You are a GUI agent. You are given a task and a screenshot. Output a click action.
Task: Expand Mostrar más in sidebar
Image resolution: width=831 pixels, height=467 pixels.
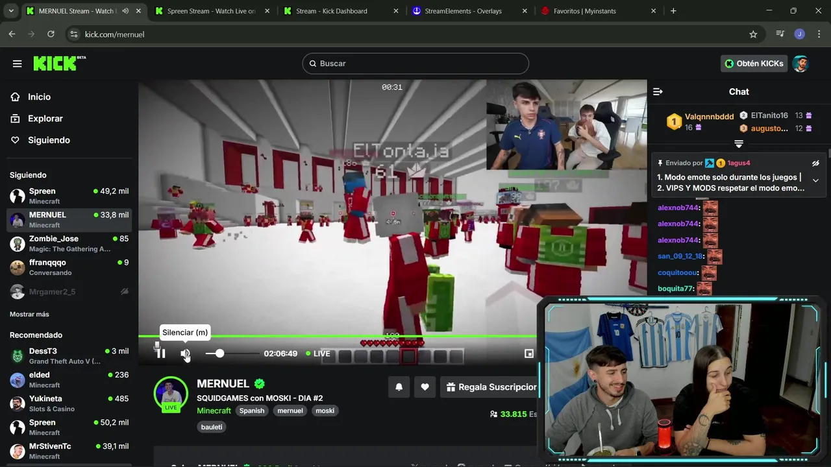tap(29, 314)
